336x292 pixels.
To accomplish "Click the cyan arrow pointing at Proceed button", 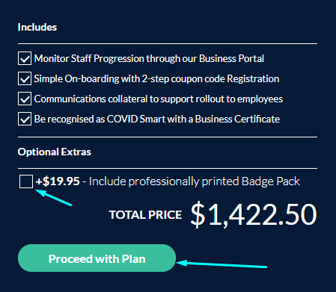I will coord(222,264).
